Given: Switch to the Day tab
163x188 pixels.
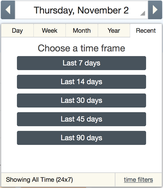Looking at the screenshot, I should (17, 31).
